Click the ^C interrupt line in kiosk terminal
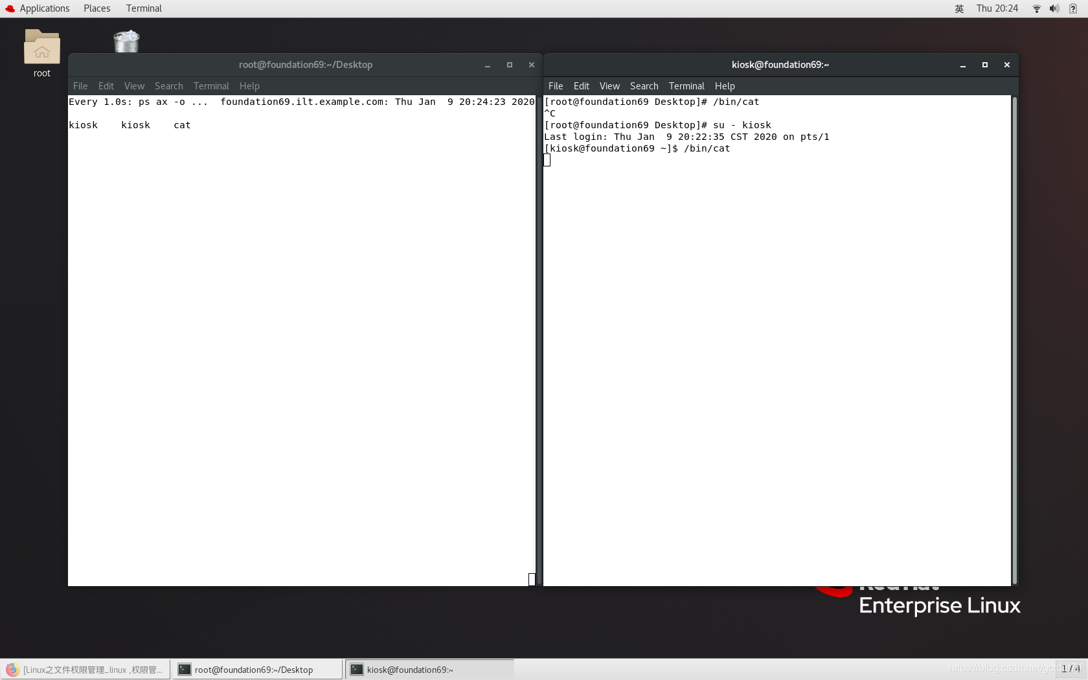1088x680 pixels. coord(550,113)
